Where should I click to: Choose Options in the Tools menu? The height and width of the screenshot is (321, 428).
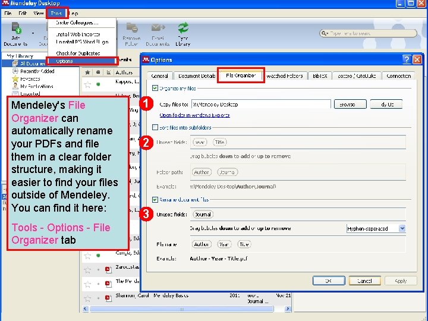point(82,61)
